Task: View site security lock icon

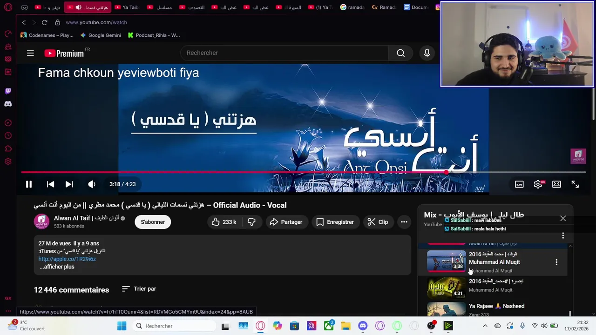Action: [x=57, y=22]
